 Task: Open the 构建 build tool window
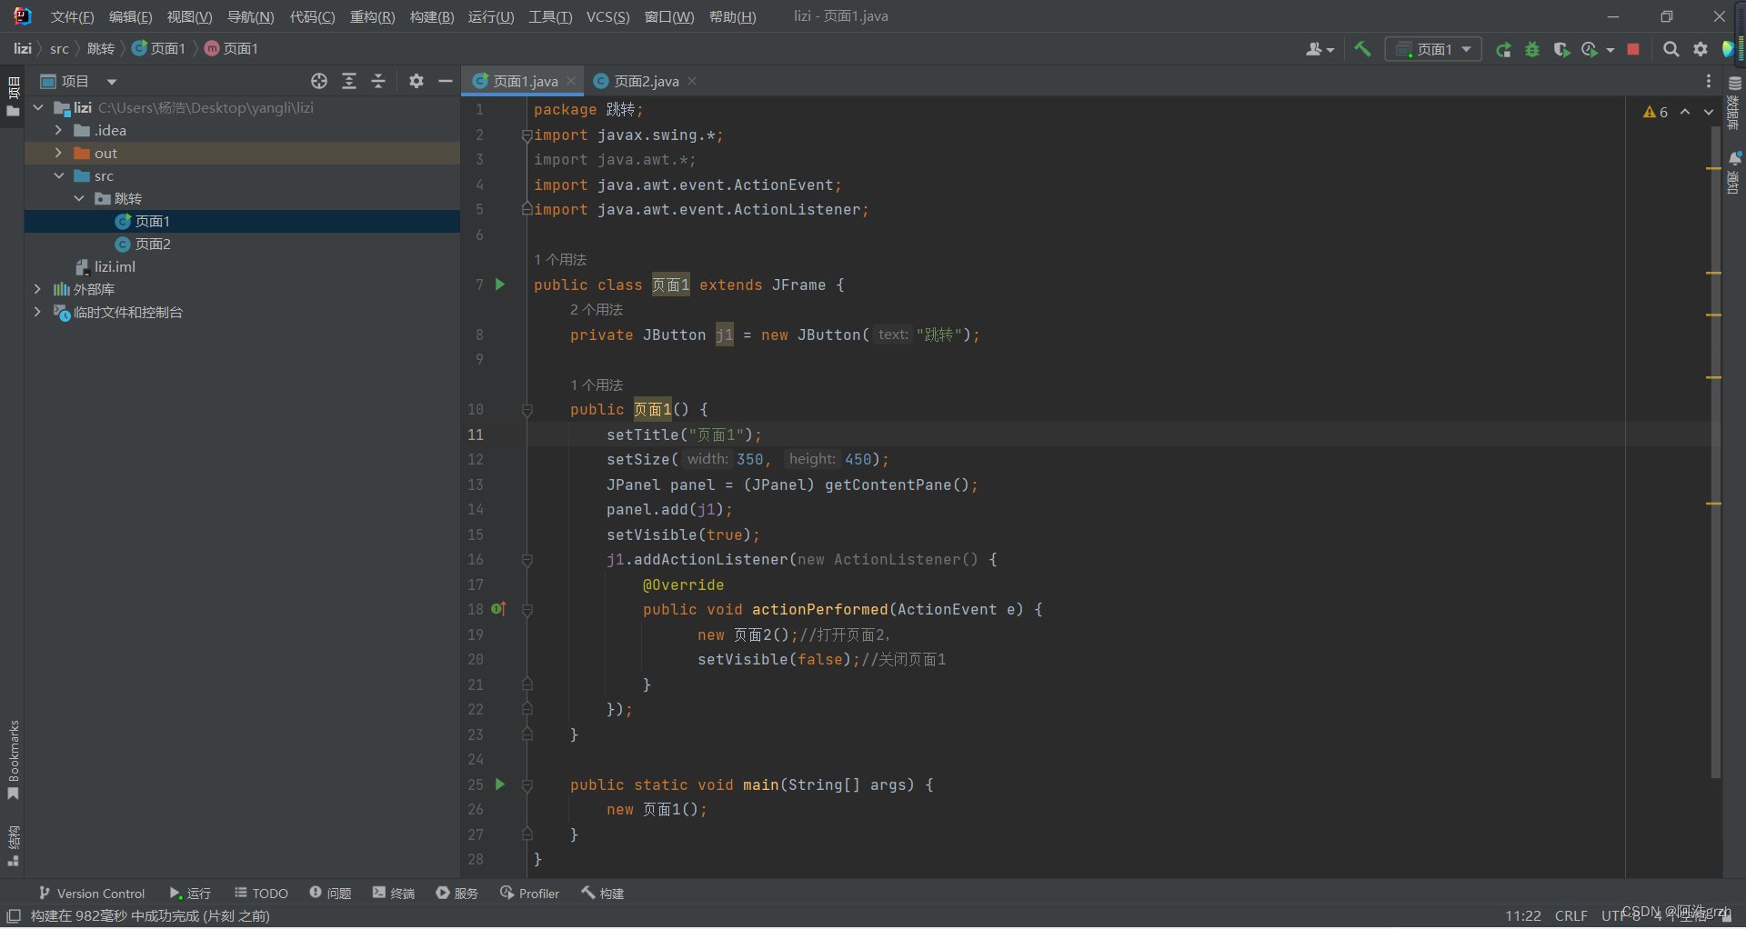(x=603, y=894)
